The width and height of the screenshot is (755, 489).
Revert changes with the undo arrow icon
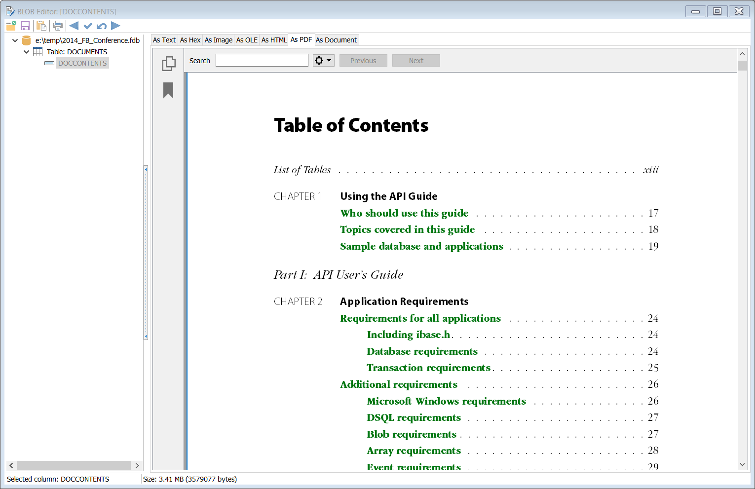pyautogui.click(x=102, y=26)
